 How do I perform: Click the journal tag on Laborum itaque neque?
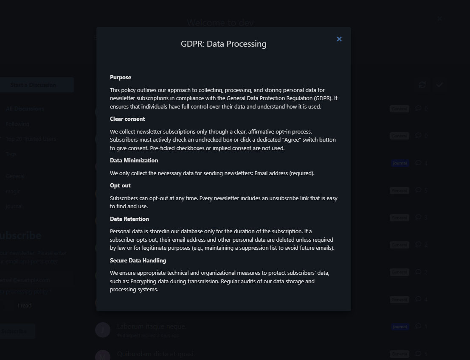[x=400, y=327]
